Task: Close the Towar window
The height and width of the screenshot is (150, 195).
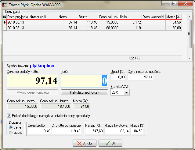Action: [x=186, y=3]
